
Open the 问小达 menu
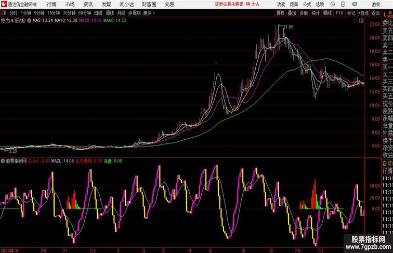coord(126,4)
